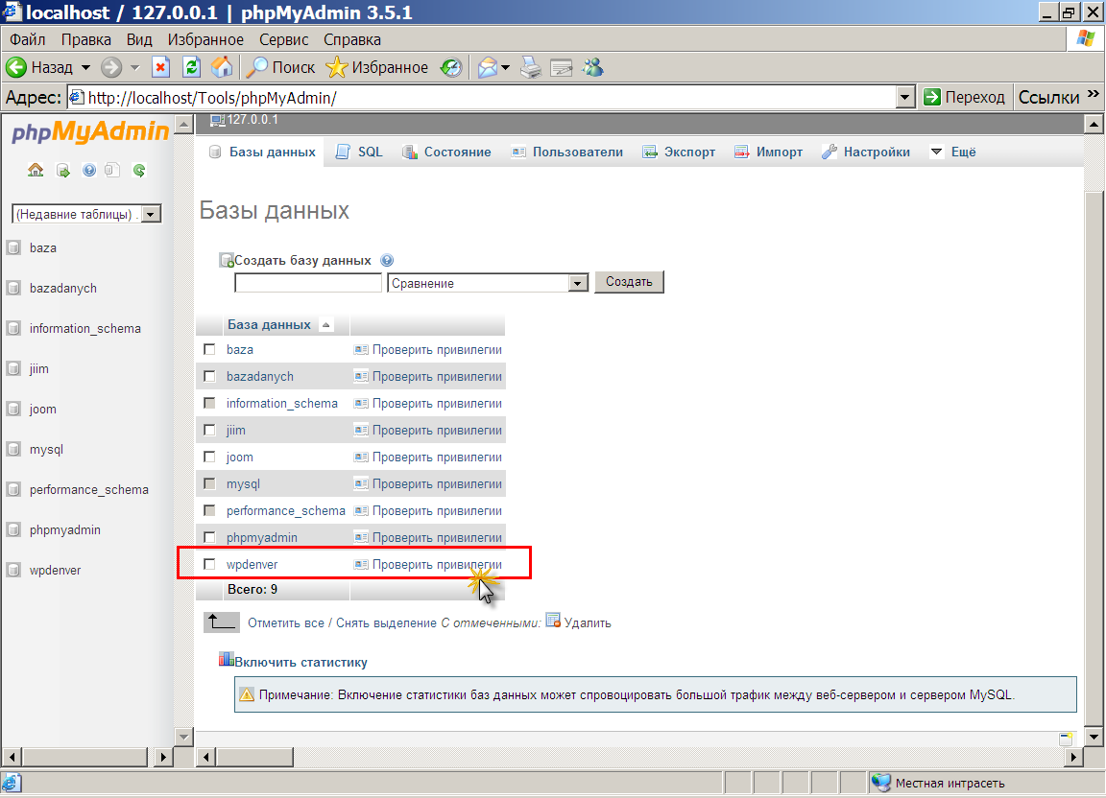The height and width of the screenshot is (798, 1106).
Task: Select the joom database checkbox
Action: [x=209, y=457]
